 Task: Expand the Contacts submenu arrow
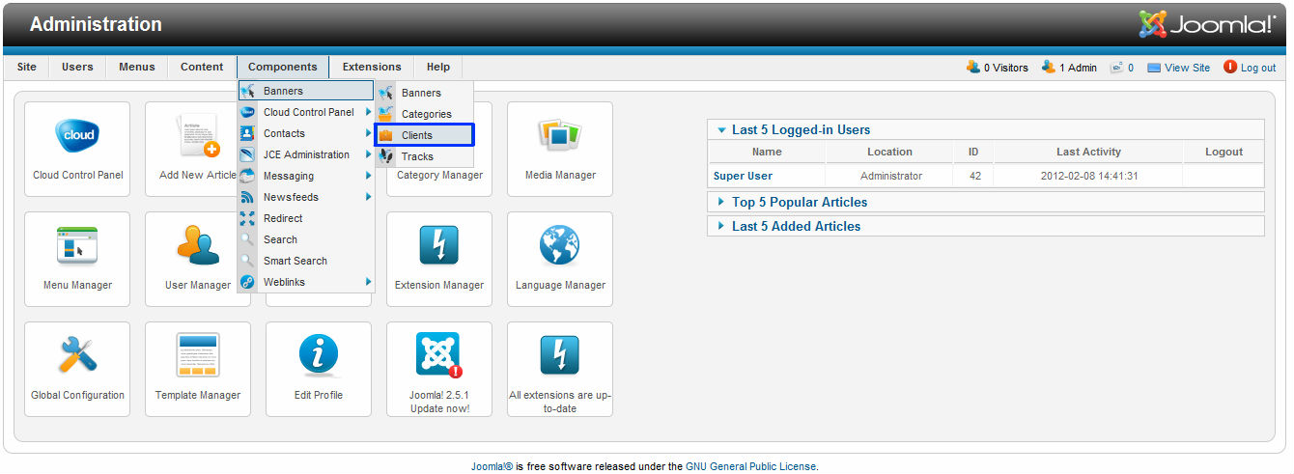pos(368,133)
